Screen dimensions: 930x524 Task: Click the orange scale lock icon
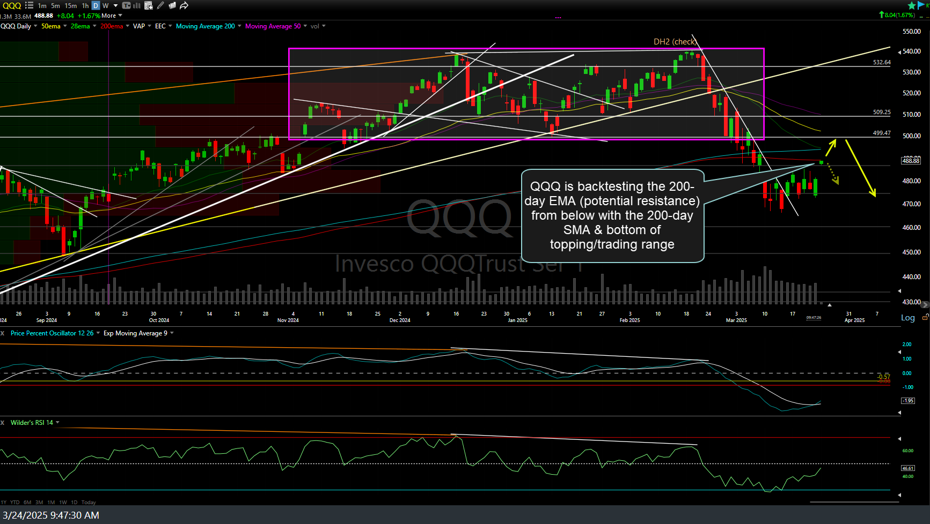point(925,318)
